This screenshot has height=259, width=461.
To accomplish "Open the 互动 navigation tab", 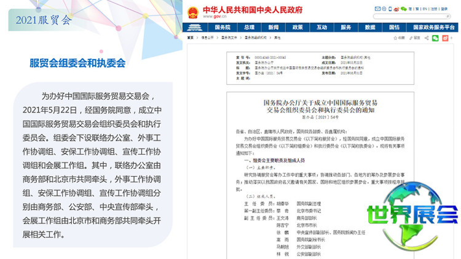I will [321, 28].
